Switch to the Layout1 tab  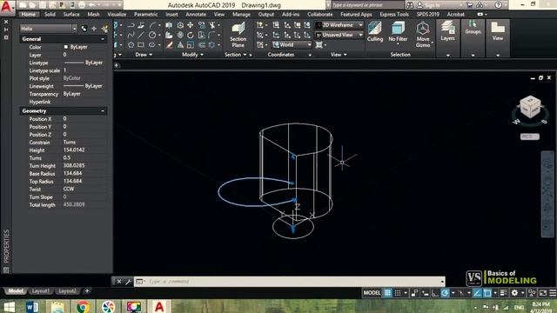pyautogui.click(x=41, y=291)
